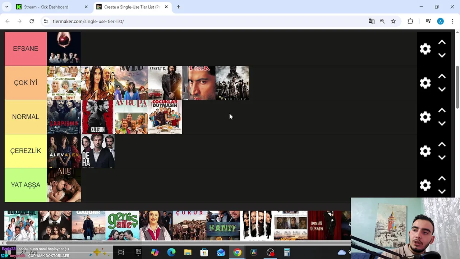The height and width of the screenshot is (259, 460).
Task: Move NORMAL tier up
Action: click(x=442, y=110)
